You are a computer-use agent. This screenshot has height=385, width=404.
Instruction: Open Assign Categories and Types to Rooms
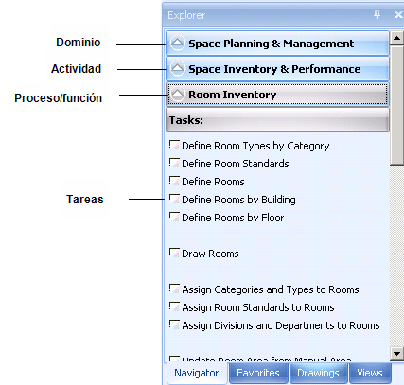click(x=271, y=289)
